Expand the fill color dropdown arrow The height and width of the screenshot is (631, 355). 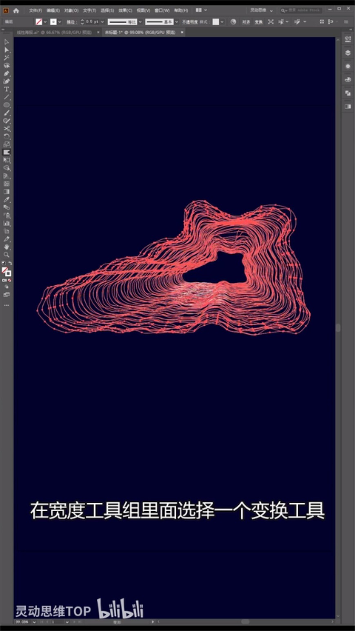pyautogui.click(x=45, y=22)
